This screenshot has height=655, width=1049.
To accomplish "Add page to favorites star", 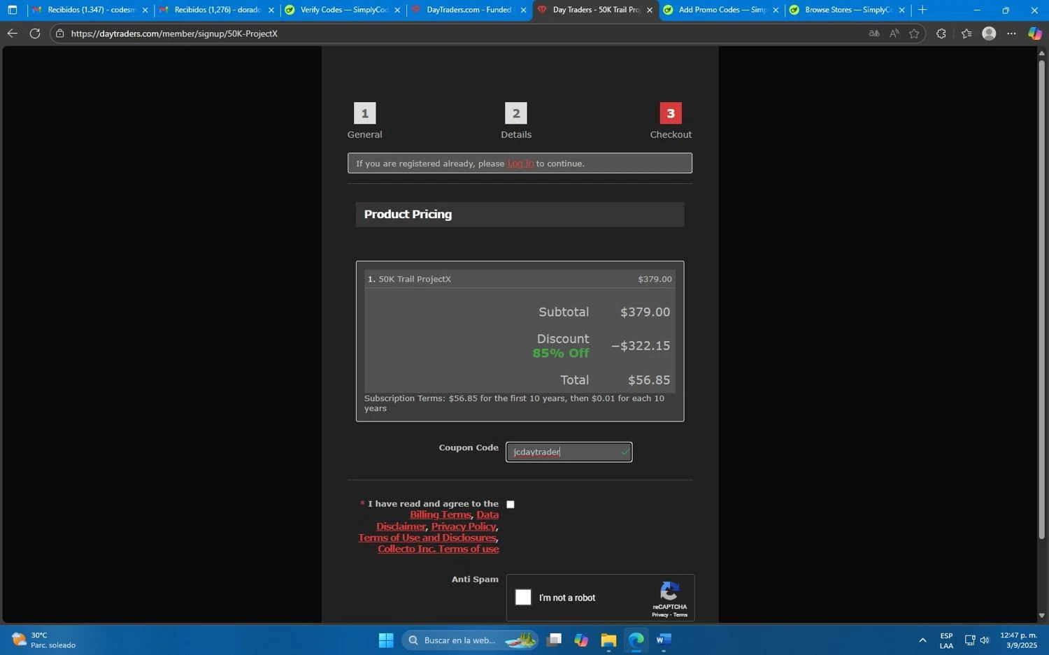I will click(914, 34).
